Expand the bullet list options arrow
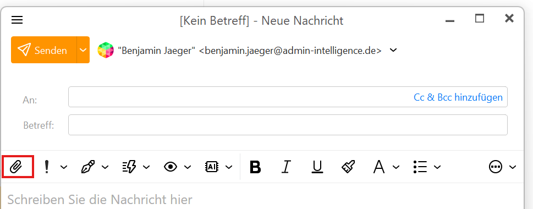This screenshot has height=209, width=533. (437, 167)
